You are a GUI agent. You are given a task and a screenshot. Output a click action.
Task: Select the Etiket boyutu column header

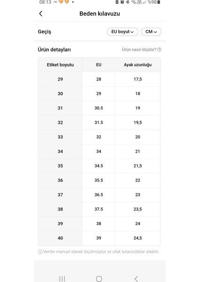tap(60, 65)
